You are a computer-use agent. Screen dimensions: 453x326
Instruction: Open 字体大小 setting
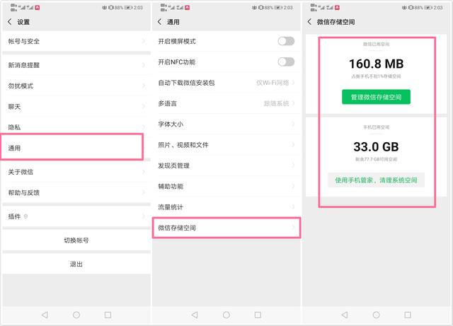click(x=226, y=124)
